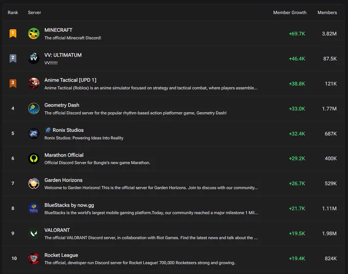The image size is (348, 274).
Task: Click the +19.4K member growth value
Action: (297, 259)
